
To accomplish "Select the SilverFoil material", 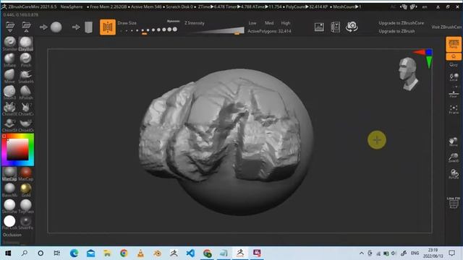I will click(26, 222).
